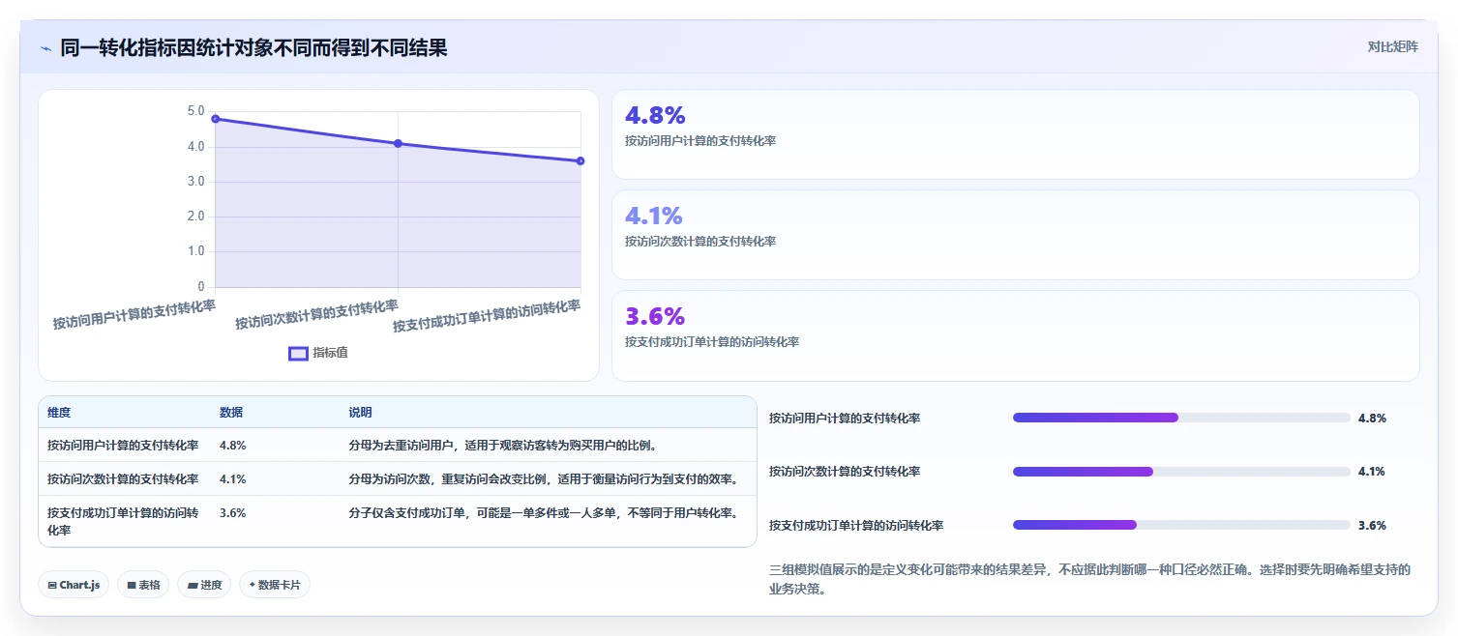Viewport: 1458px width, 636px height.
Task: Click the table cell 按支付成功订单计算的访问转化率
Action: point(123,521)
